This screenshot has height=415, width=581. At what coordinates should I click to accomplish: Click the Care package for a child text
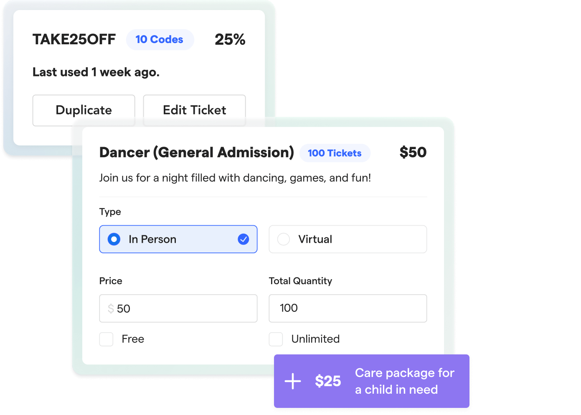(x=405, y=381)
